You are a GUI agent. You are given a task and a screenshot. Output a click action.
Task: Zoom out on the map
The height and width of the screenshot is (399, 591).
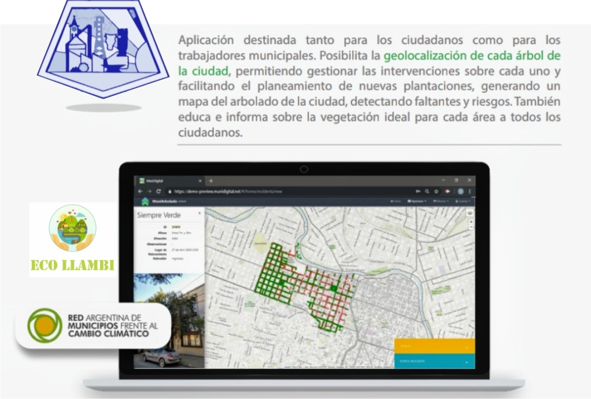(x=471, y=227)
